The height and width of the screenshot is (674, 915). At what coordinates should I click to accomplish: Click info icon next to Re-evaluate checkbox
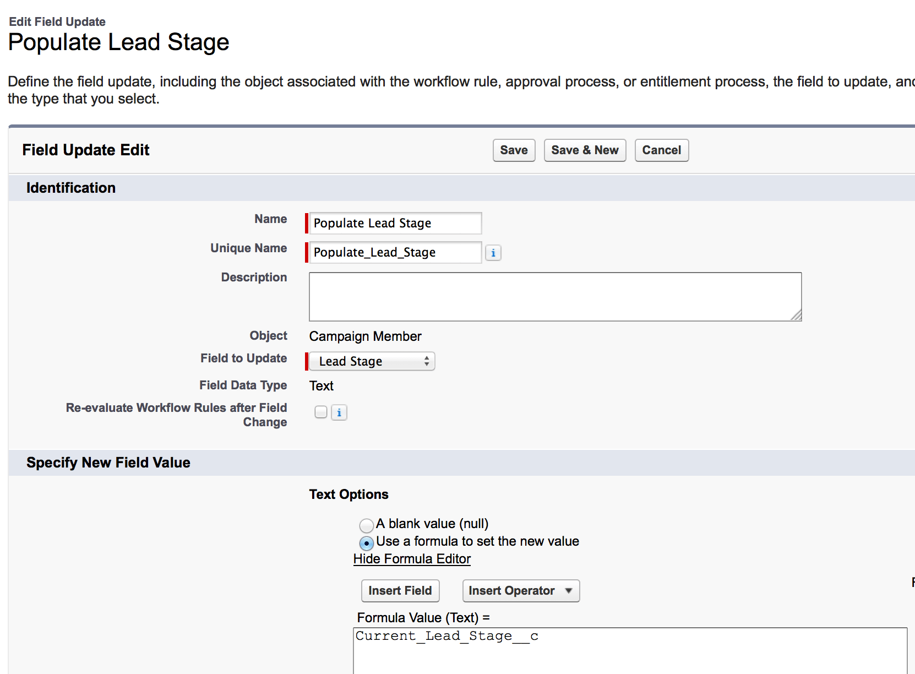[x=339, y=412]
